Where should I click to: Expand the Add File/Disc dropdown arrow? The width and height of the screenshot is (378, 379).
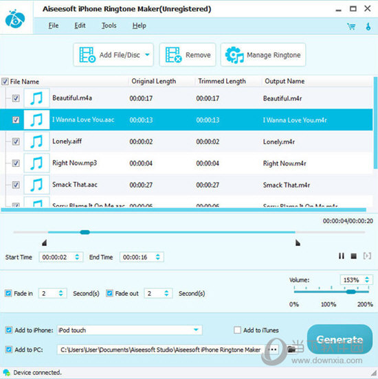pyautogui.click(x=147, y=55)
